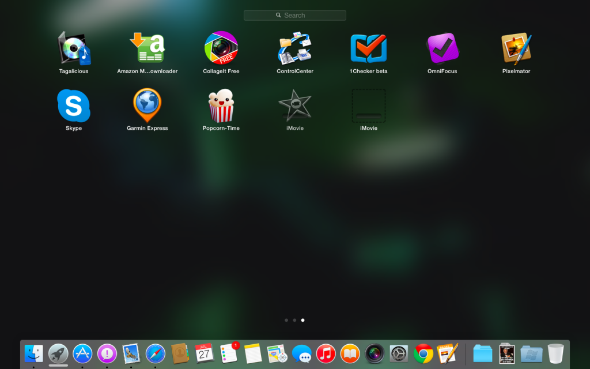Go to the first Launchpad page dot
Screen dimensions: 590x369
286,320
